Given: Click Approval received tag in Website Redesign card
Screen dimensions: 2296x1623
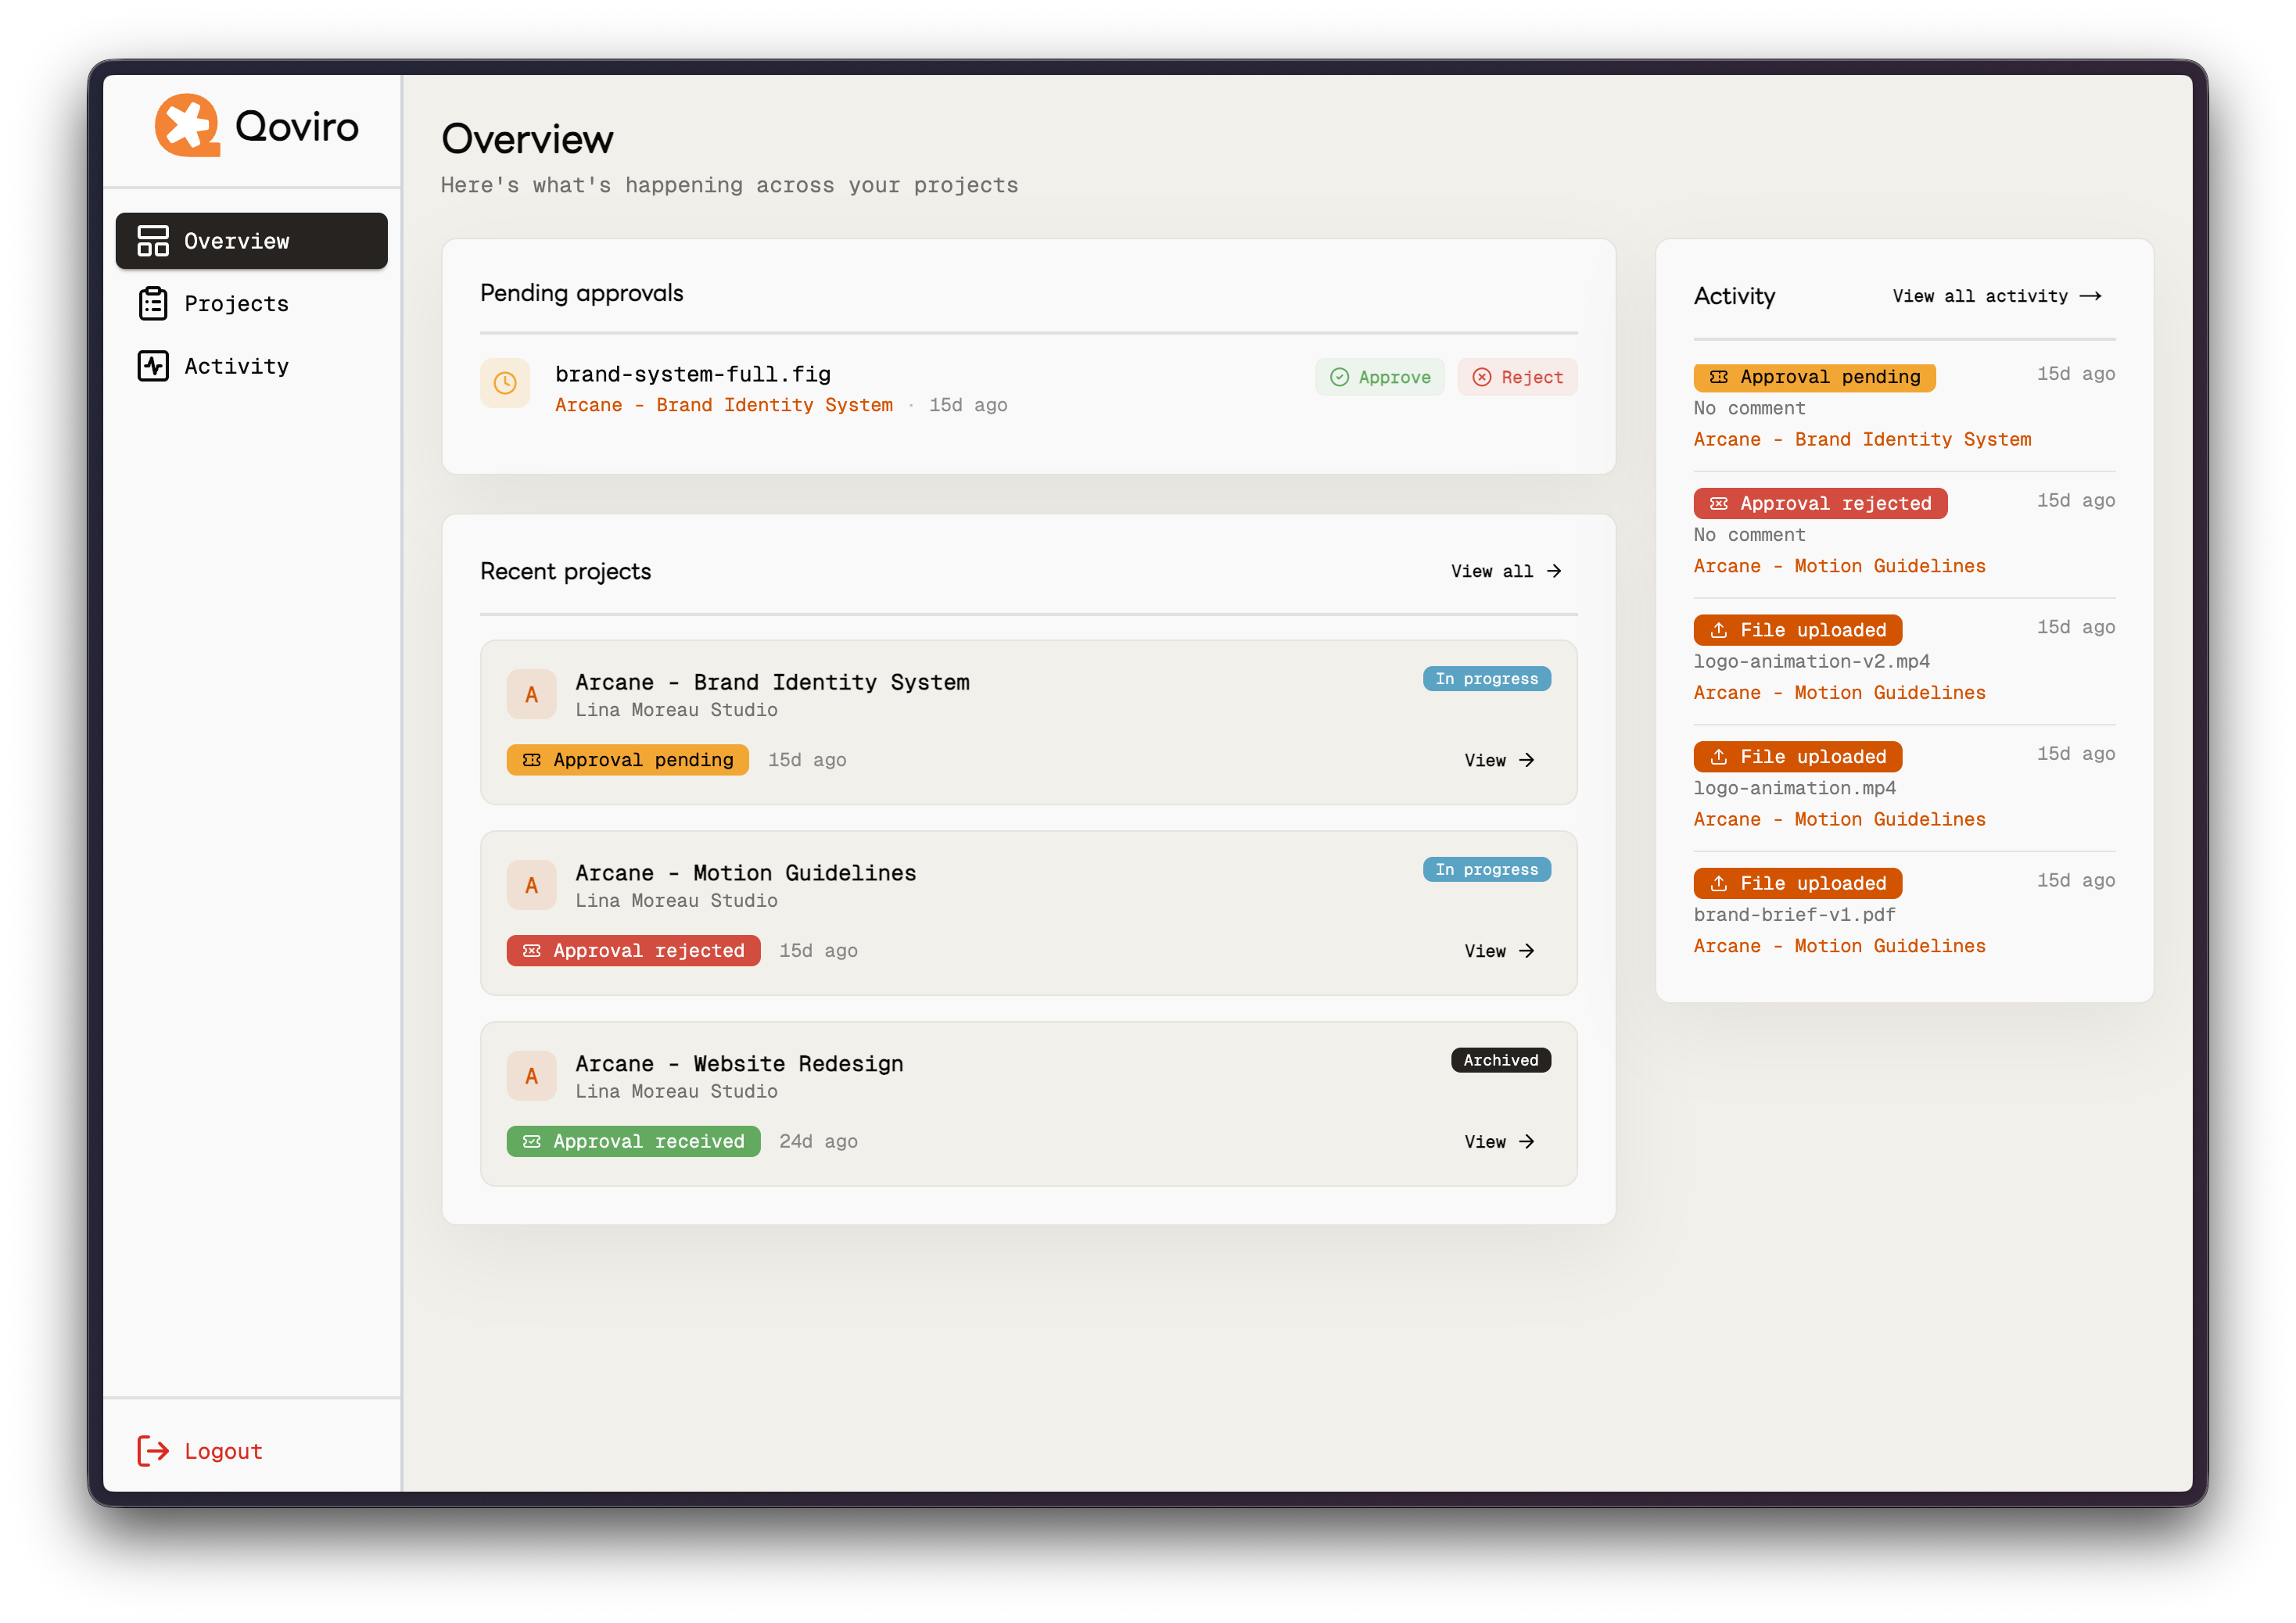Looking at the screenshot, I should coord(634,1142).
